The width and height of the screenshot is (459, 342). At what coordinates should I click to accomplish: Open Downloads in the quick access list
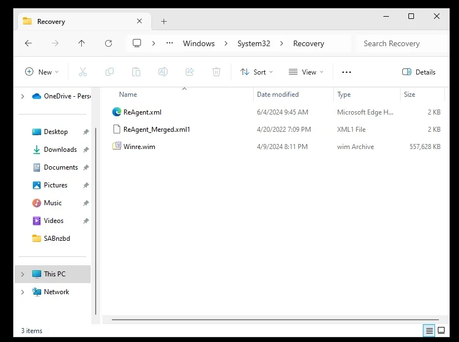tap(60, 150)
